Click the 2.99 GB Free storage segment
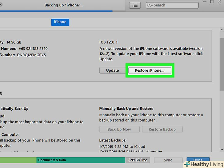 pyautogui.click(x=138, y=160)
